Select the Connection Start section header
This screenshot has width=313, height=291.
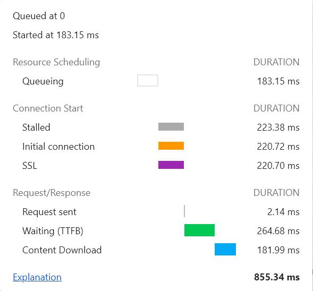(x=48, y=108)
